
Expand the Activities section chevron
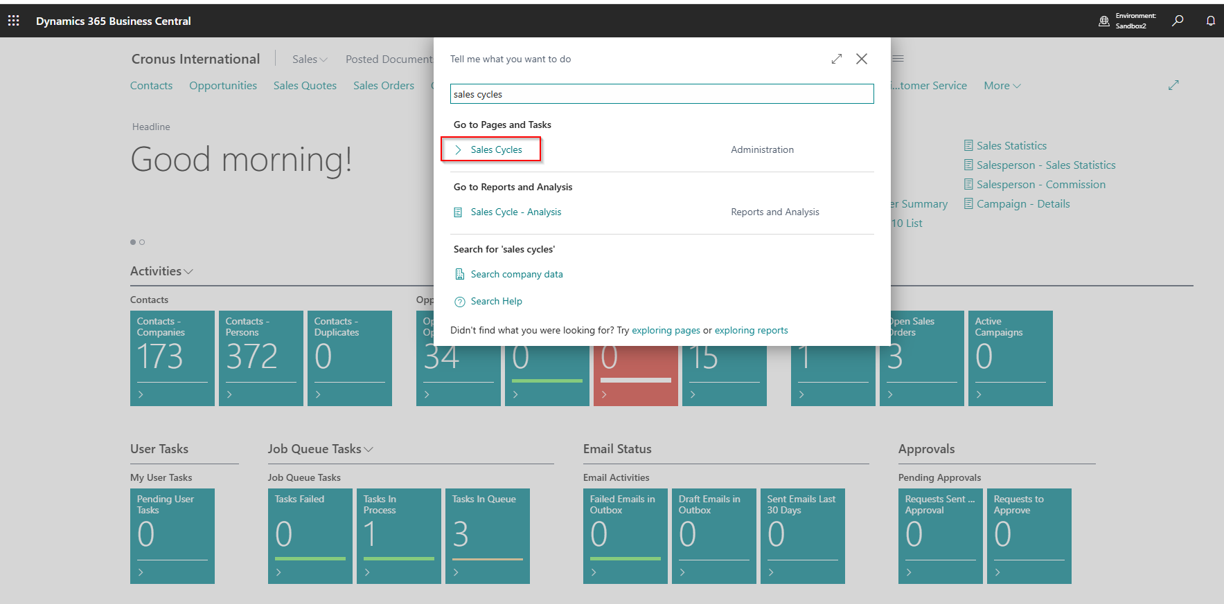pyautogui.click(x=188, y=272)
